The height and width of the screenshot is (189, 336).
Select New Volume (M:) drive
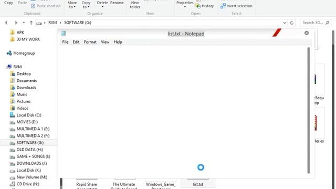[x=31, y=177]
